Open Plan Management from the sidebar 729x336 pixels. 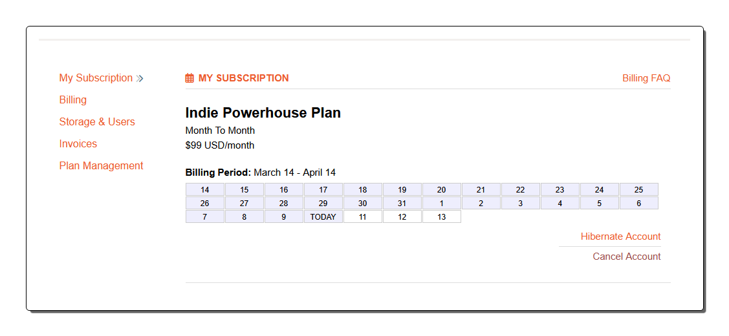pyautogui.click(x=101, y=166)
